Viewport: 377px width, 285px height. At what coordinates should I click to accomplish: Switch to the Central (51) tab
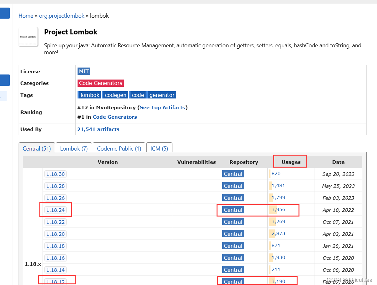click(37, 149)
